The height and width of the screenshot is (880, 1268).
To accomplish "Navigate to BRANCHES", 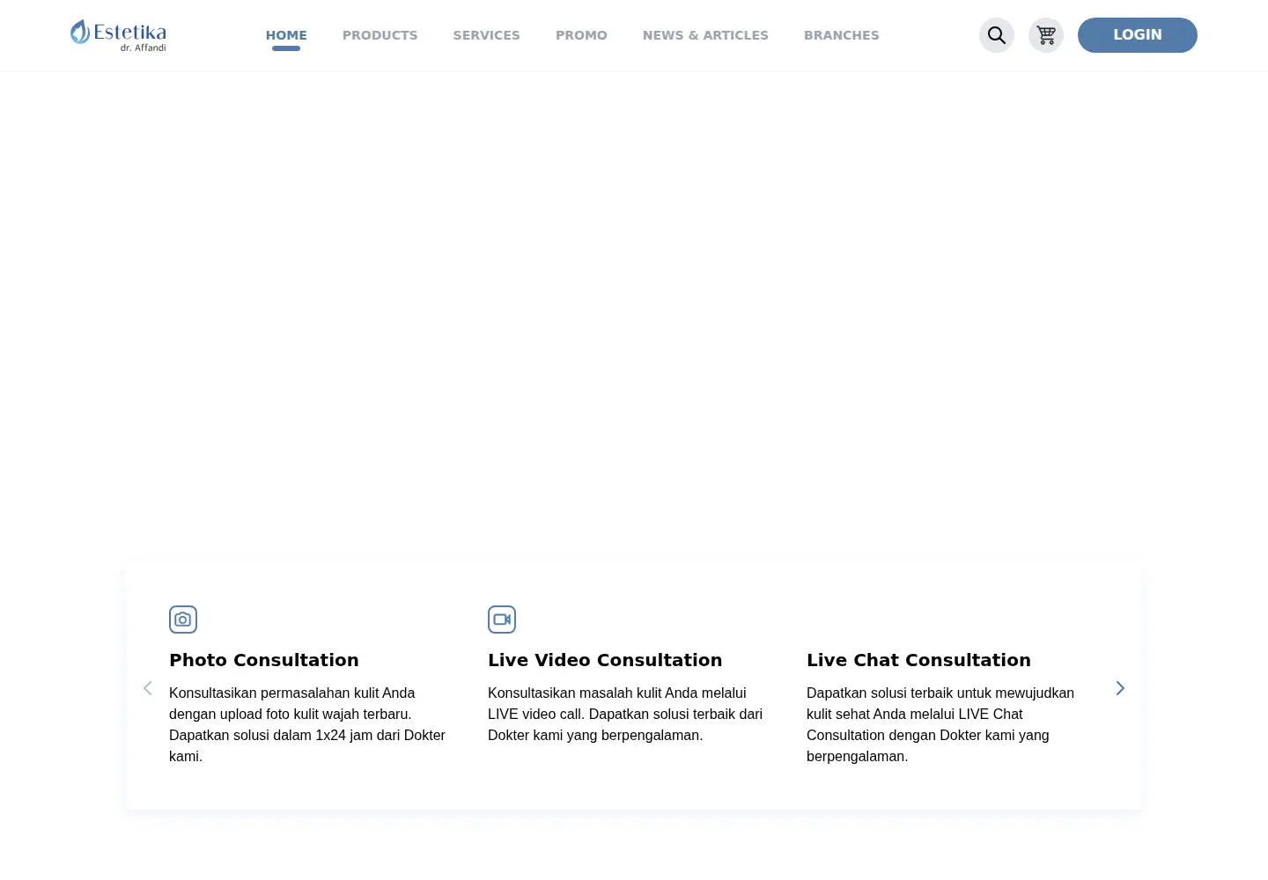I will point(842,35).
